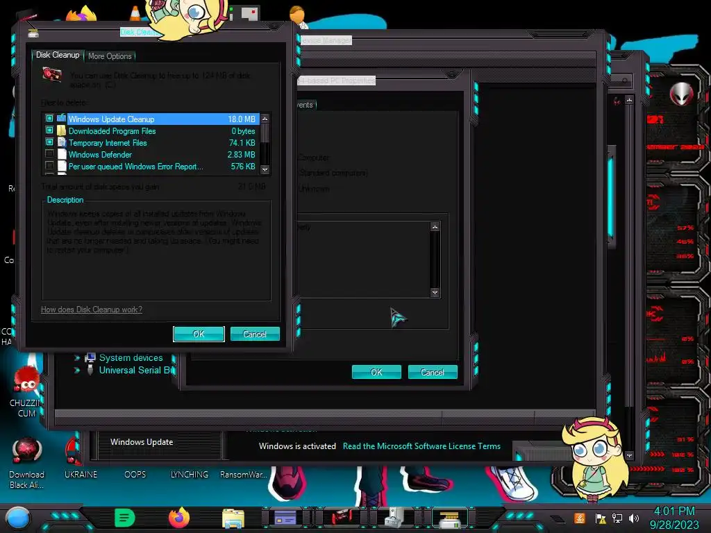Click the Java tray icon
Image resolution: width=711 pixels, height=533 pixels.
pyautogui.click(x=579, y=518)
